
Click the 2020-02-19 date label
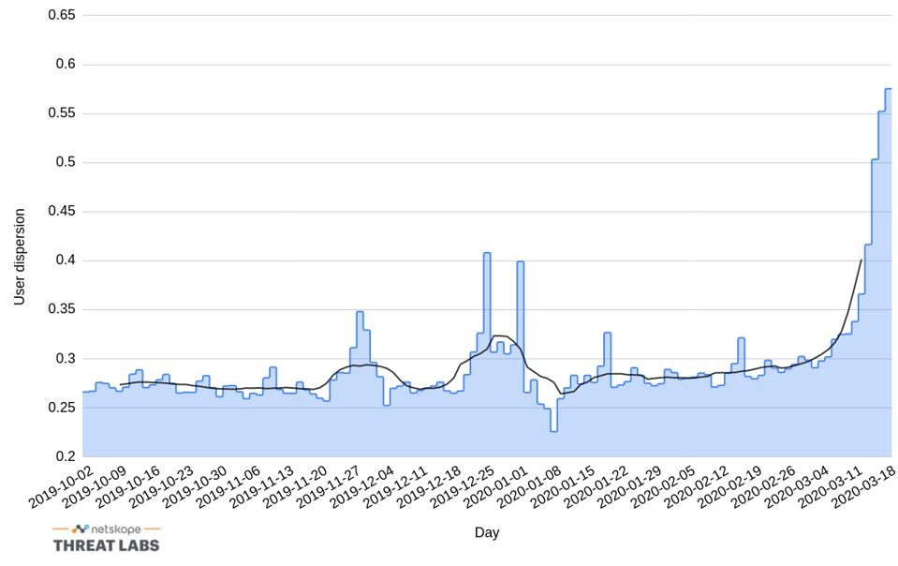(730, 487)
